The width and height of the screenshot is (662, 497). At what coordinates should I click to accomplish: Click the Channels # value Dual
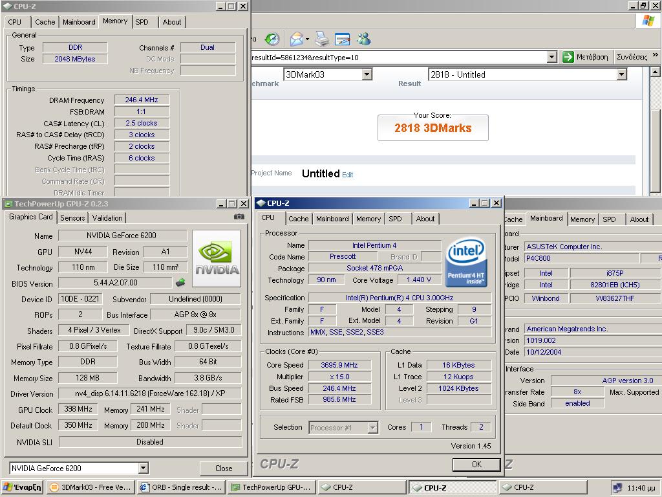[x=208, y=47]
